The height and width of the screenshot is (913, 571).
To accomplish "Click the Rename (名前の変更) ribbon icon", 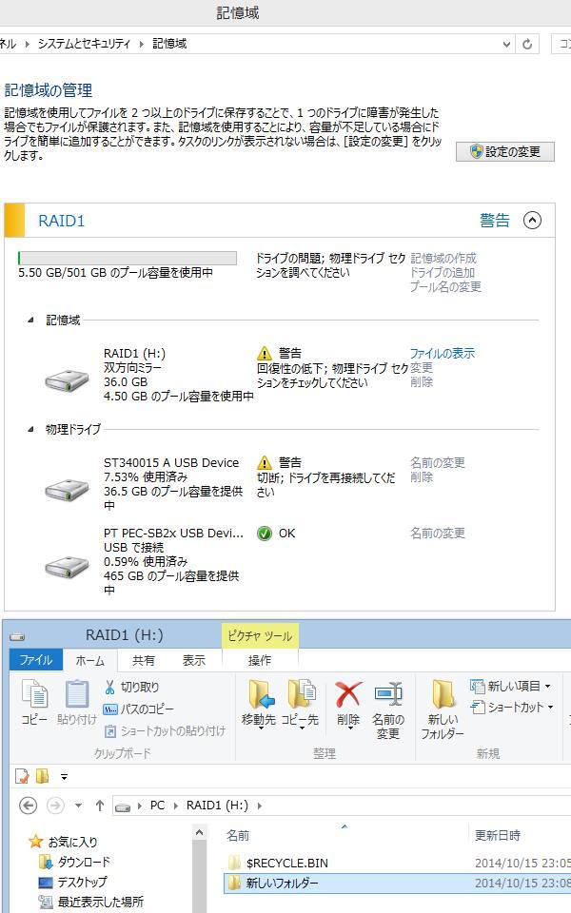I will (x=387, y=695).
